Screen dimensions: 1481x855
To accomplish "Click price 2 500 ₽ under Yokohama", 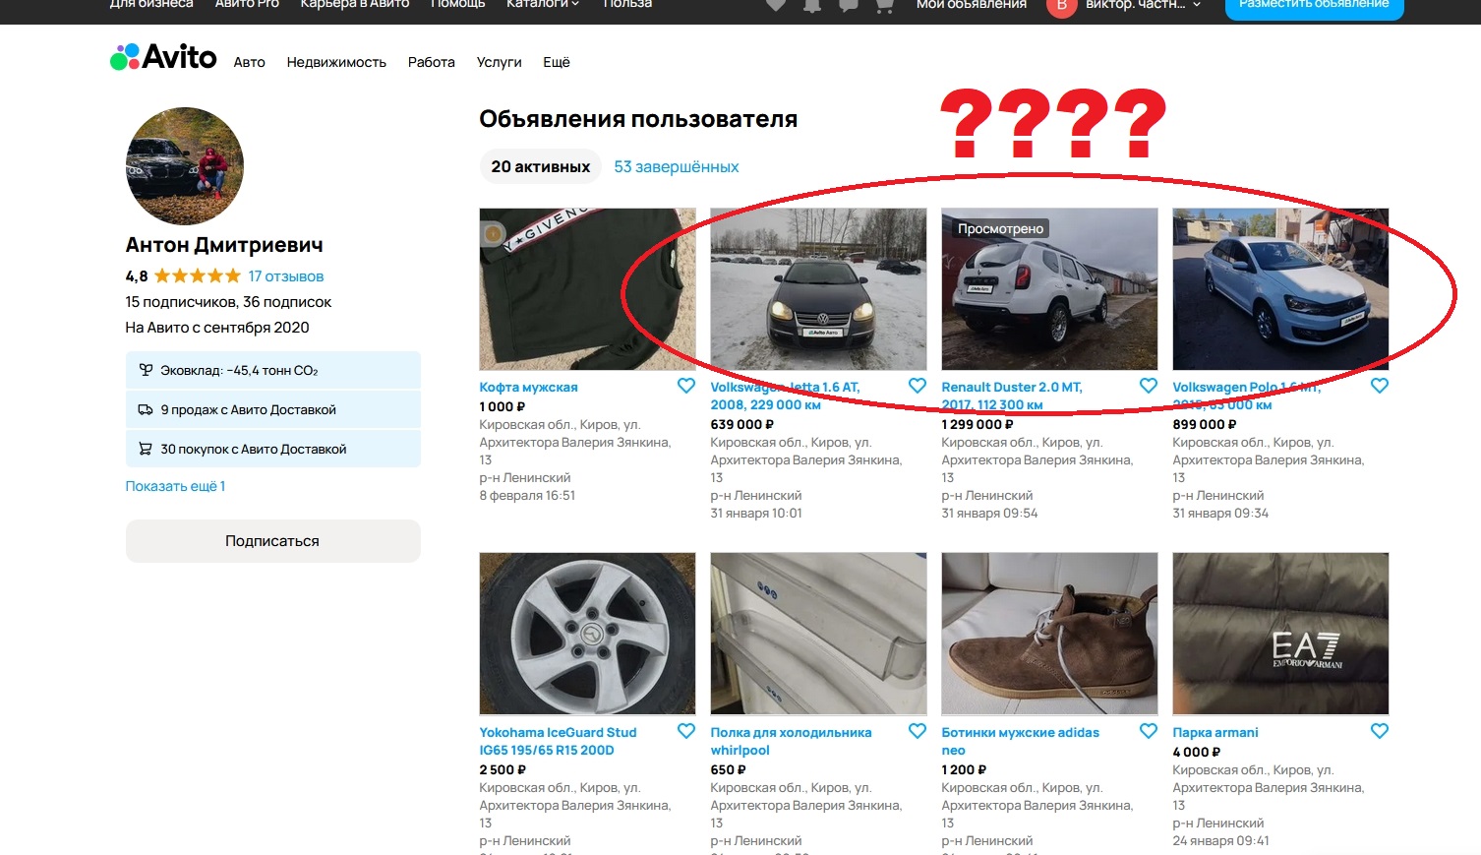I will click(x=503, y=770).
